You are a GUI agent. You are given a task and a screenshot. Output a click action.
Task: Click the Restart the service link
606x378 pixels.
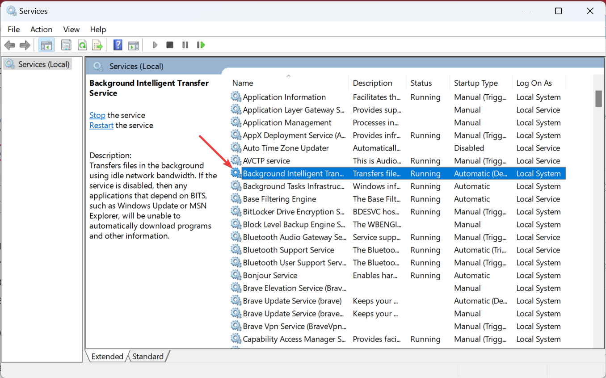click(x=101, y=126)
